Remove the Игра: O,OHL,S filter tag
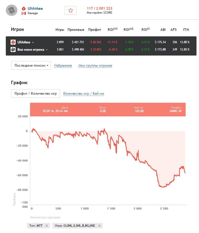This screenshot has height=233, width=199. point(99,226)
